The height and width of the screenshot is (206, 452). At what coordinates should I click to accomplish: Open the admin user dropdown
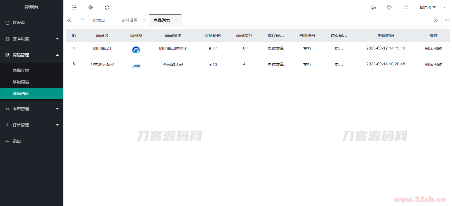(427, 8)
